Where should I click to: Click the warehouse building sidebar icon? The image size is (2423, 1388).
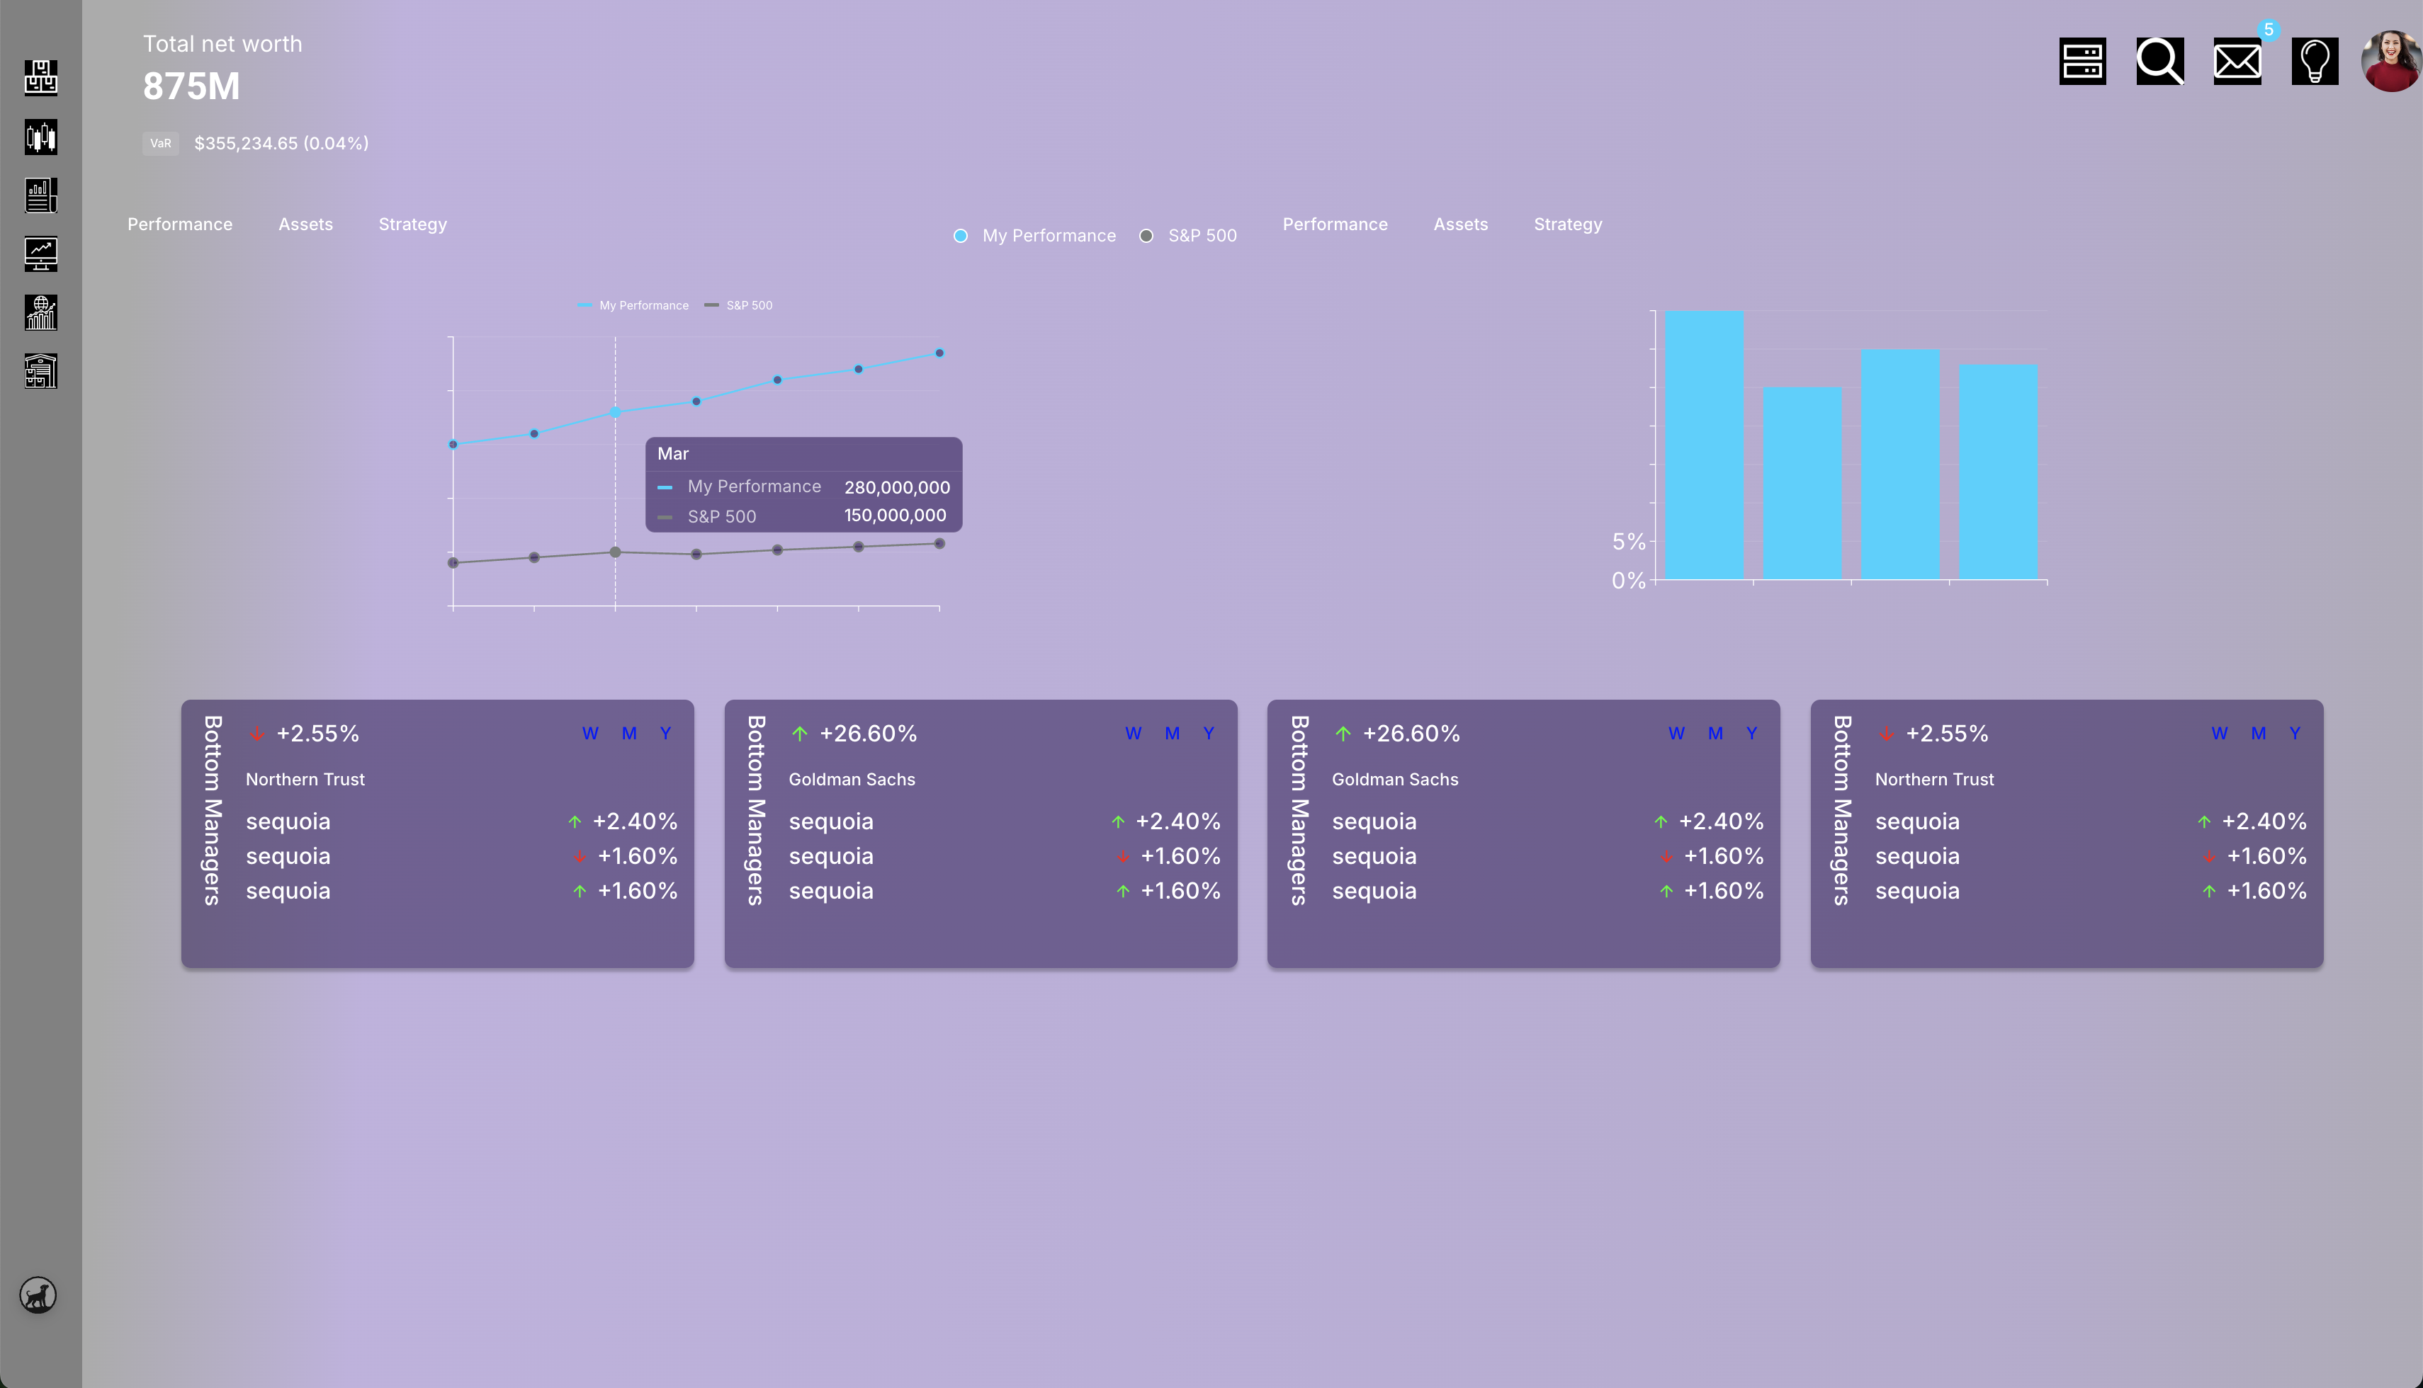tap(40, 371)
